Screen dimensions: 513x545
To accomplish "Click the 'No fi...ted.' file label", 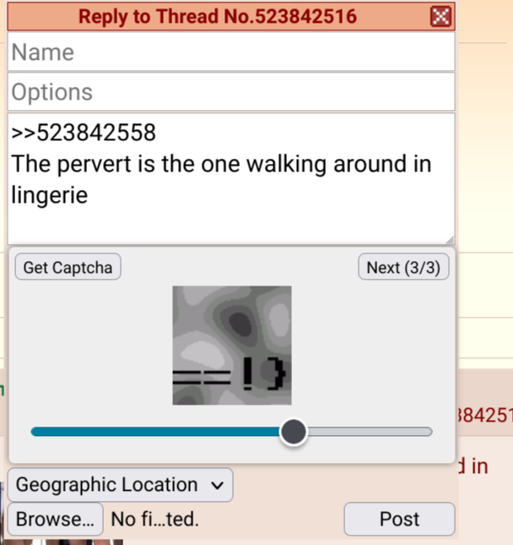I will pyautogui.click(x=154, y=519).
